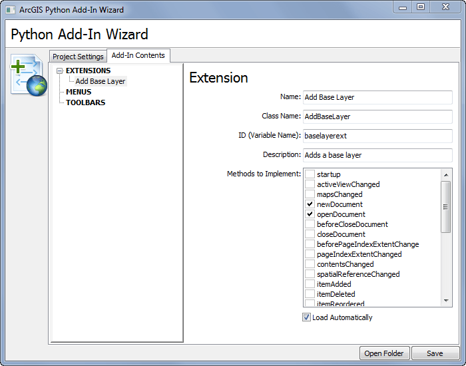Select Add Base Layer tree item
466x366 pixels.
click(x=101, y=81)
